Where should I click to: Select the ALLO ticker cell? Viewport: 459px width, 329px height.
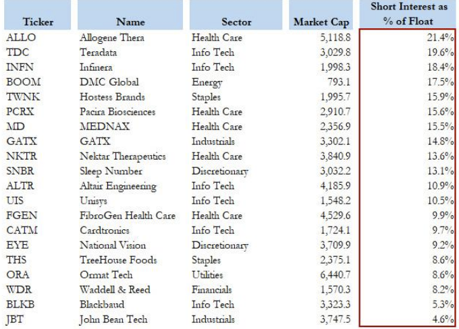[x=20, y=38]
